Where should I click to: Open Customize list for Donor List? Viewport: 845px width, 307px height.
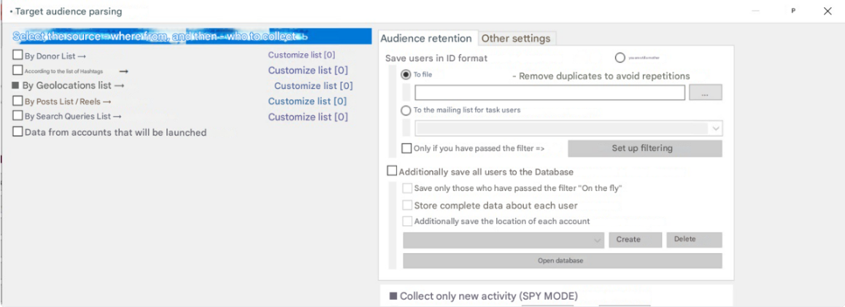(x=302, y=55)
